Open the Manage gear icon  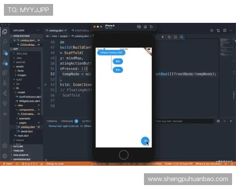pyautogui.click(x=5, y=156)
